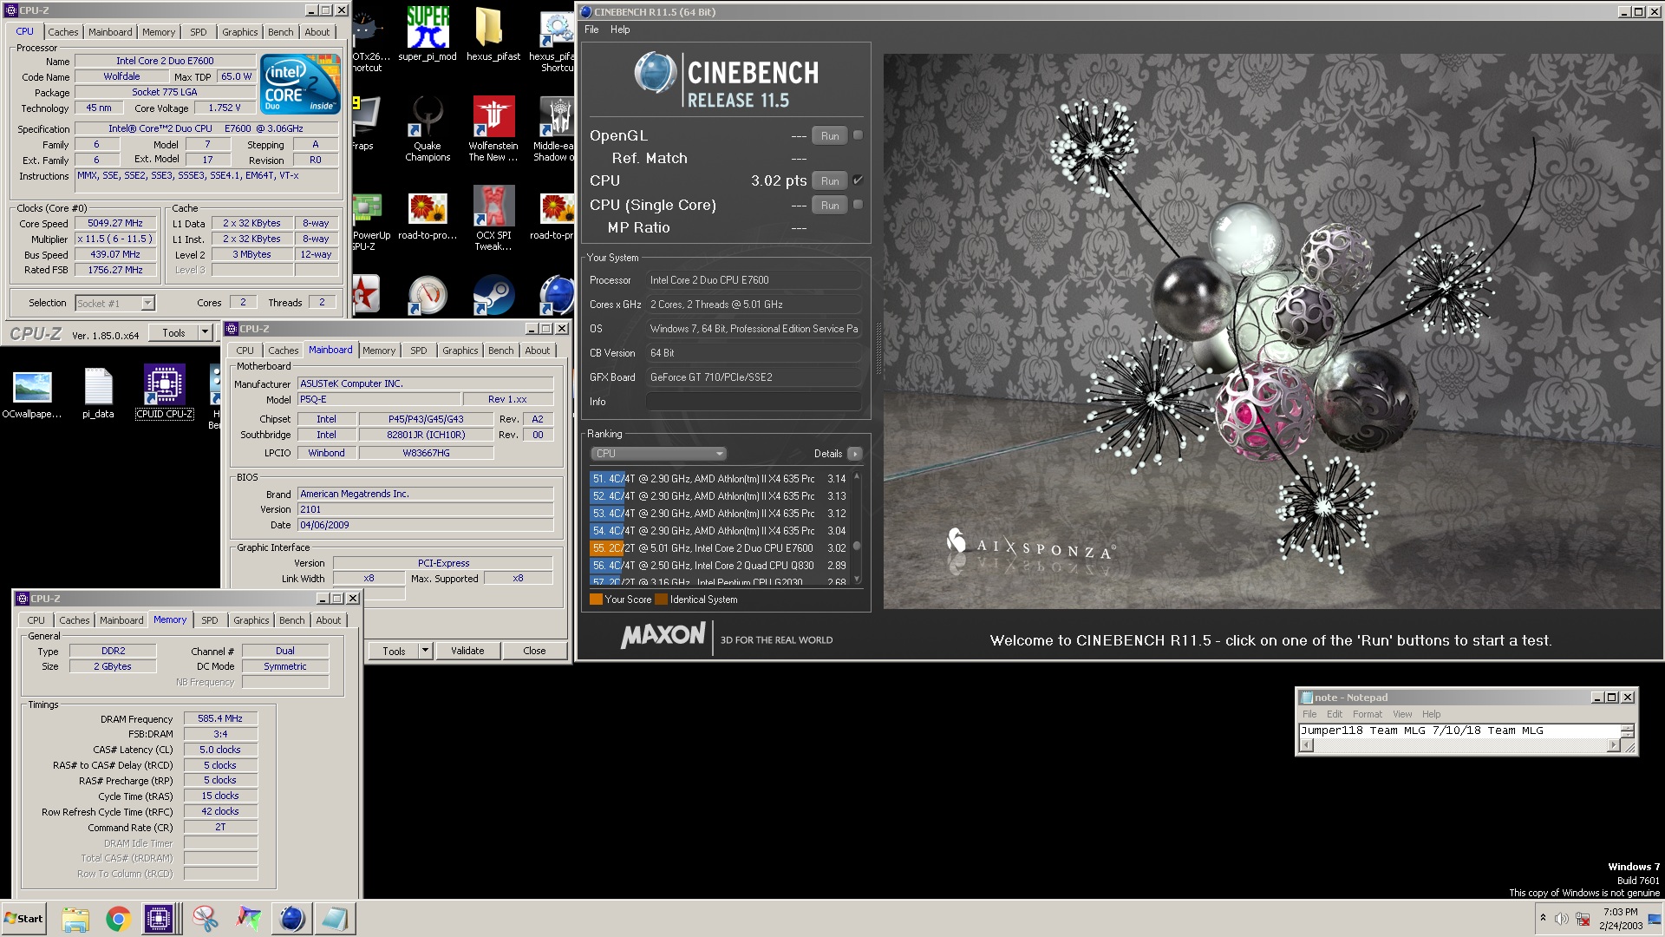Select ranking row 51 Athlon II X4 635
1665x937 pixels.
[719, 479]
